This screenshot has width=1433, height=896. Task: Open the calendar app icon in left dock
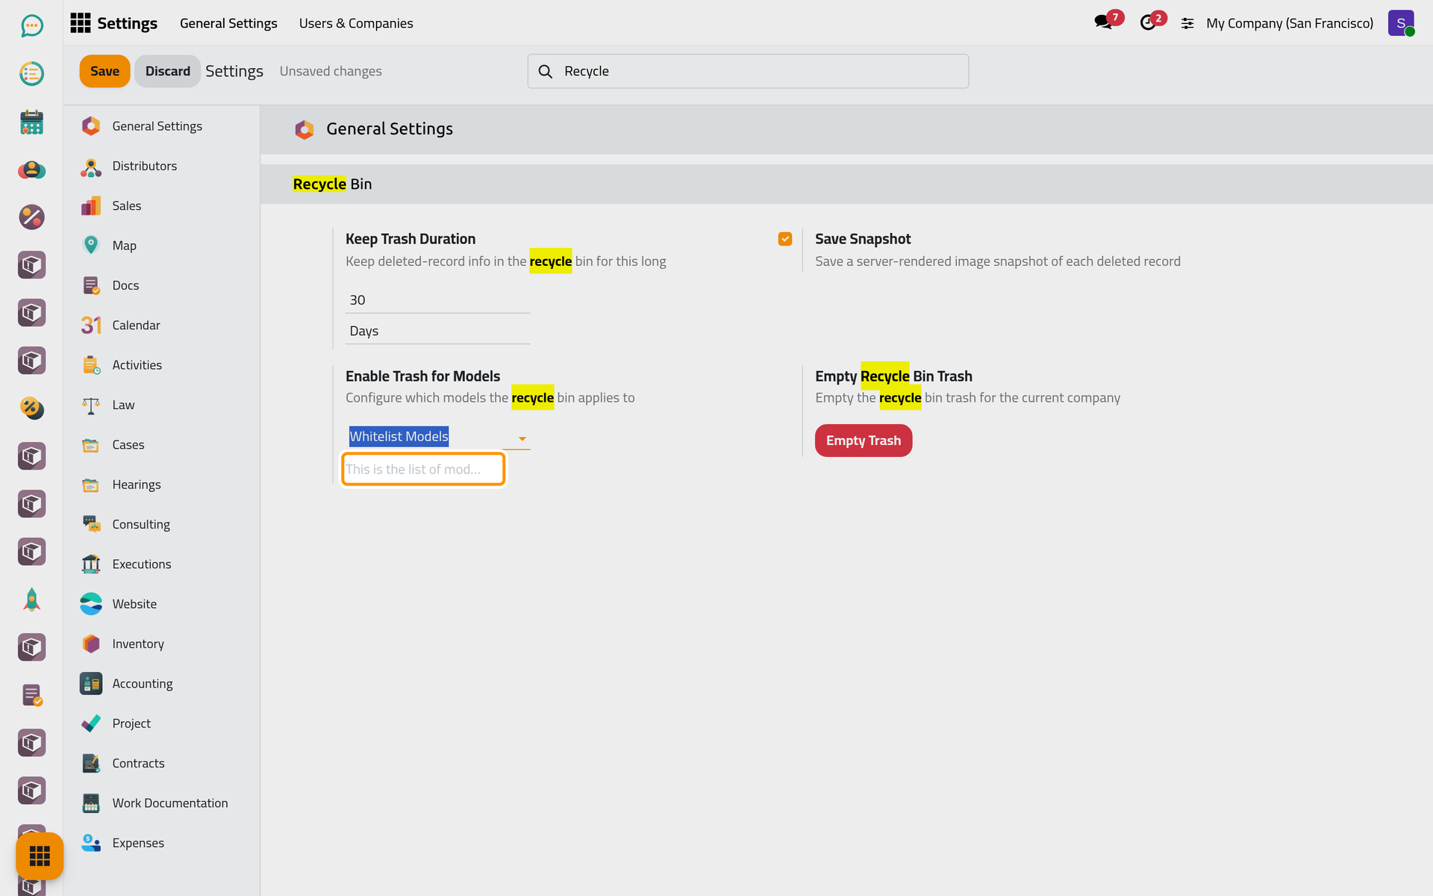click(x=31, y=122)
